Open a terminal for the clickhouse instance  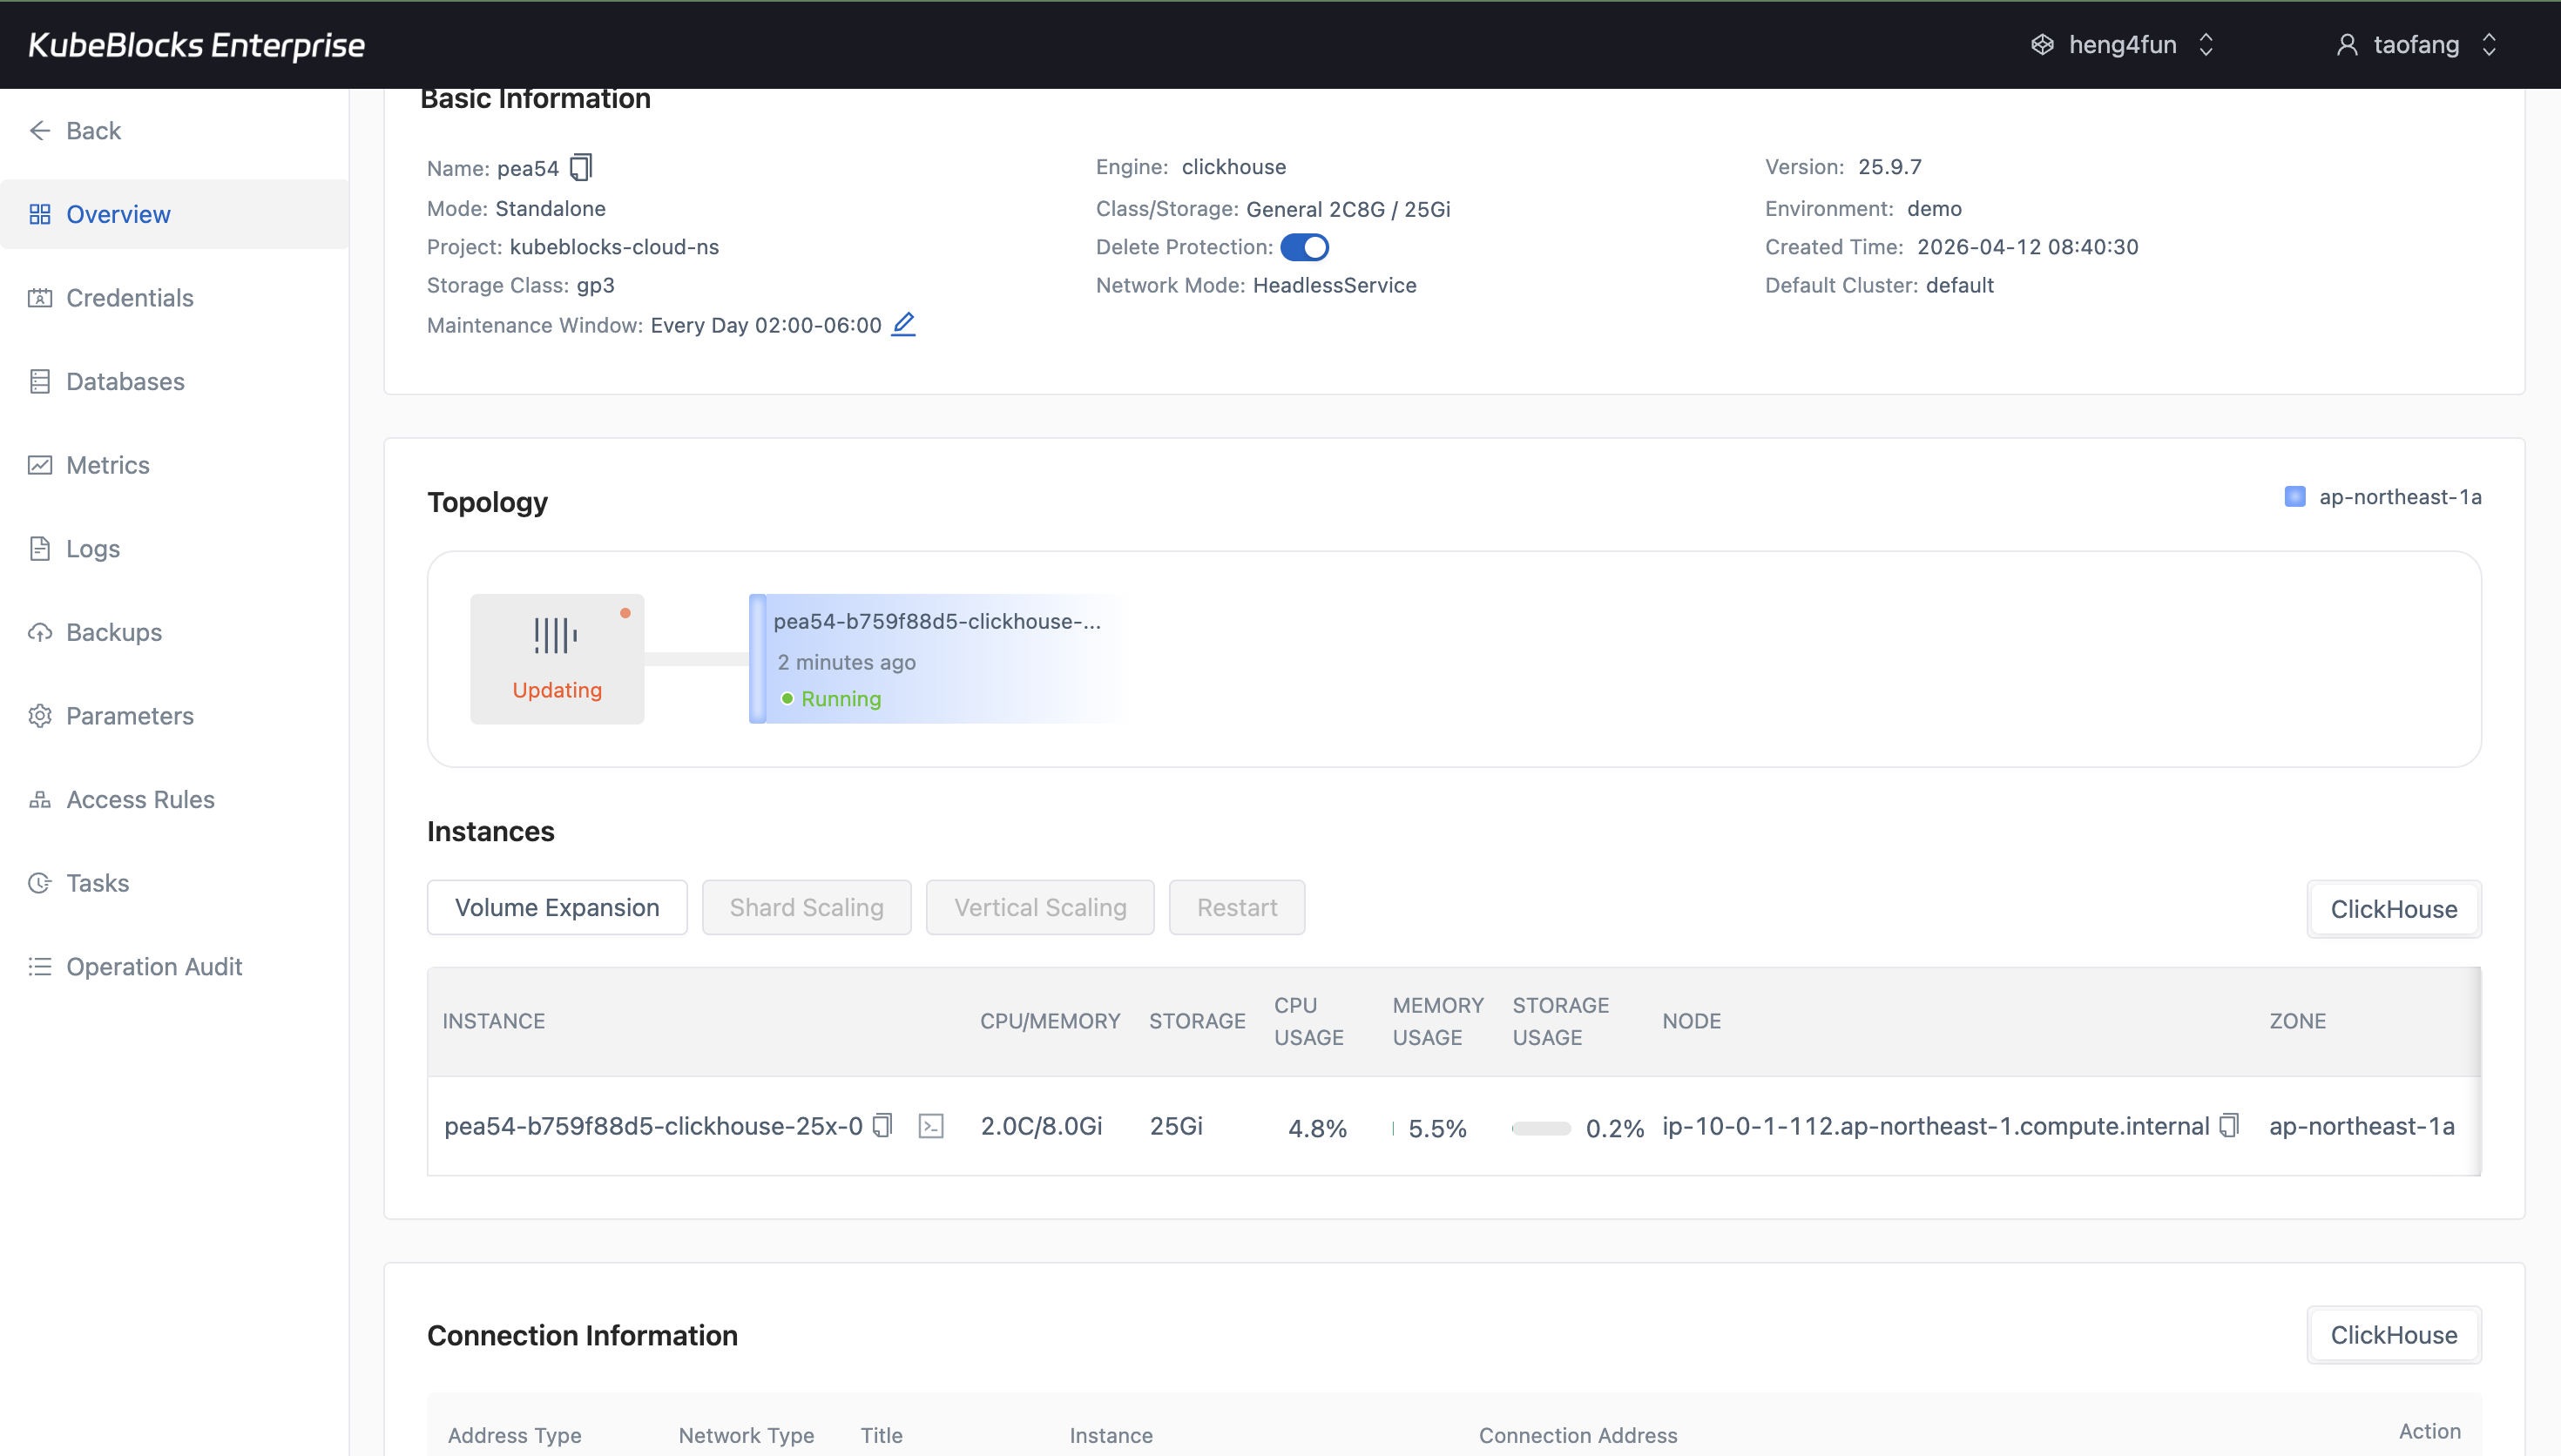click(x=931, y=1125)
